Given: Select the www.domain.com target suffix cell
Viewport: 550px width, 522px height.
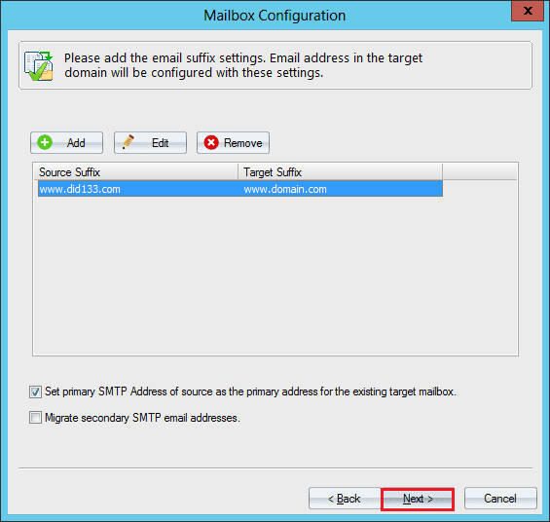Looking at the screenshot, I should coord(285,190).
